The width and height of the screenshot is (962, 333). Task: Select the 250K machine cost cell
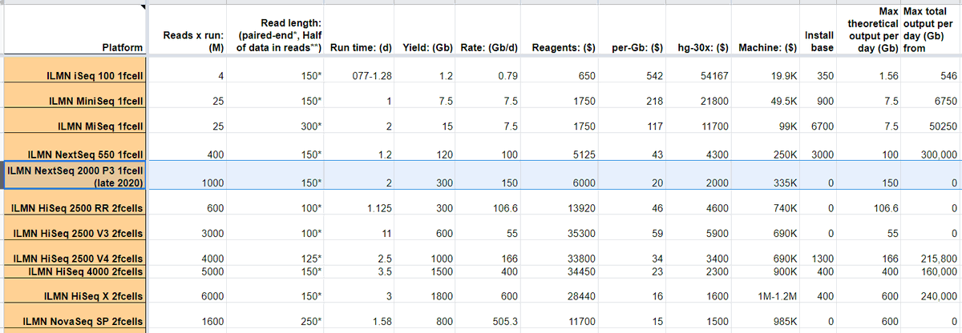766,147
